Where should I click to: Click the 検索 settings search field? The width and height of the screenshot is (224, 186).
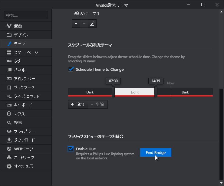26,15
